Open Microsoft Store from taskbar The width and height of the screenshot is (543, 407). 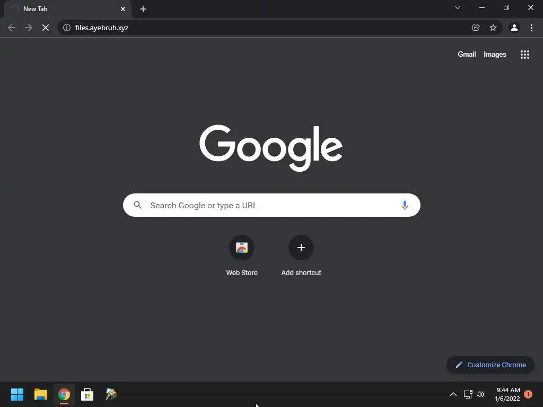click(x=87, y=394)
